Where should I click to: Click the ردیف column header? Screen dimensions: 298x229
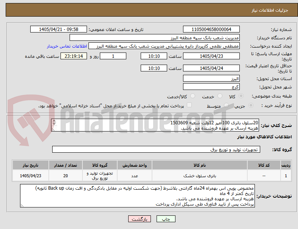point(286,165)
